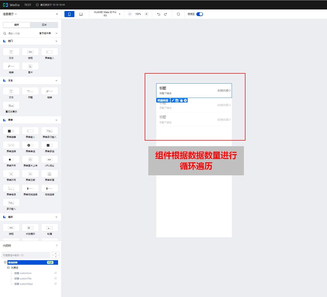
Task: Open the HUAWEI Mate 30 Pro device dropdown
Action: (107, 14)
